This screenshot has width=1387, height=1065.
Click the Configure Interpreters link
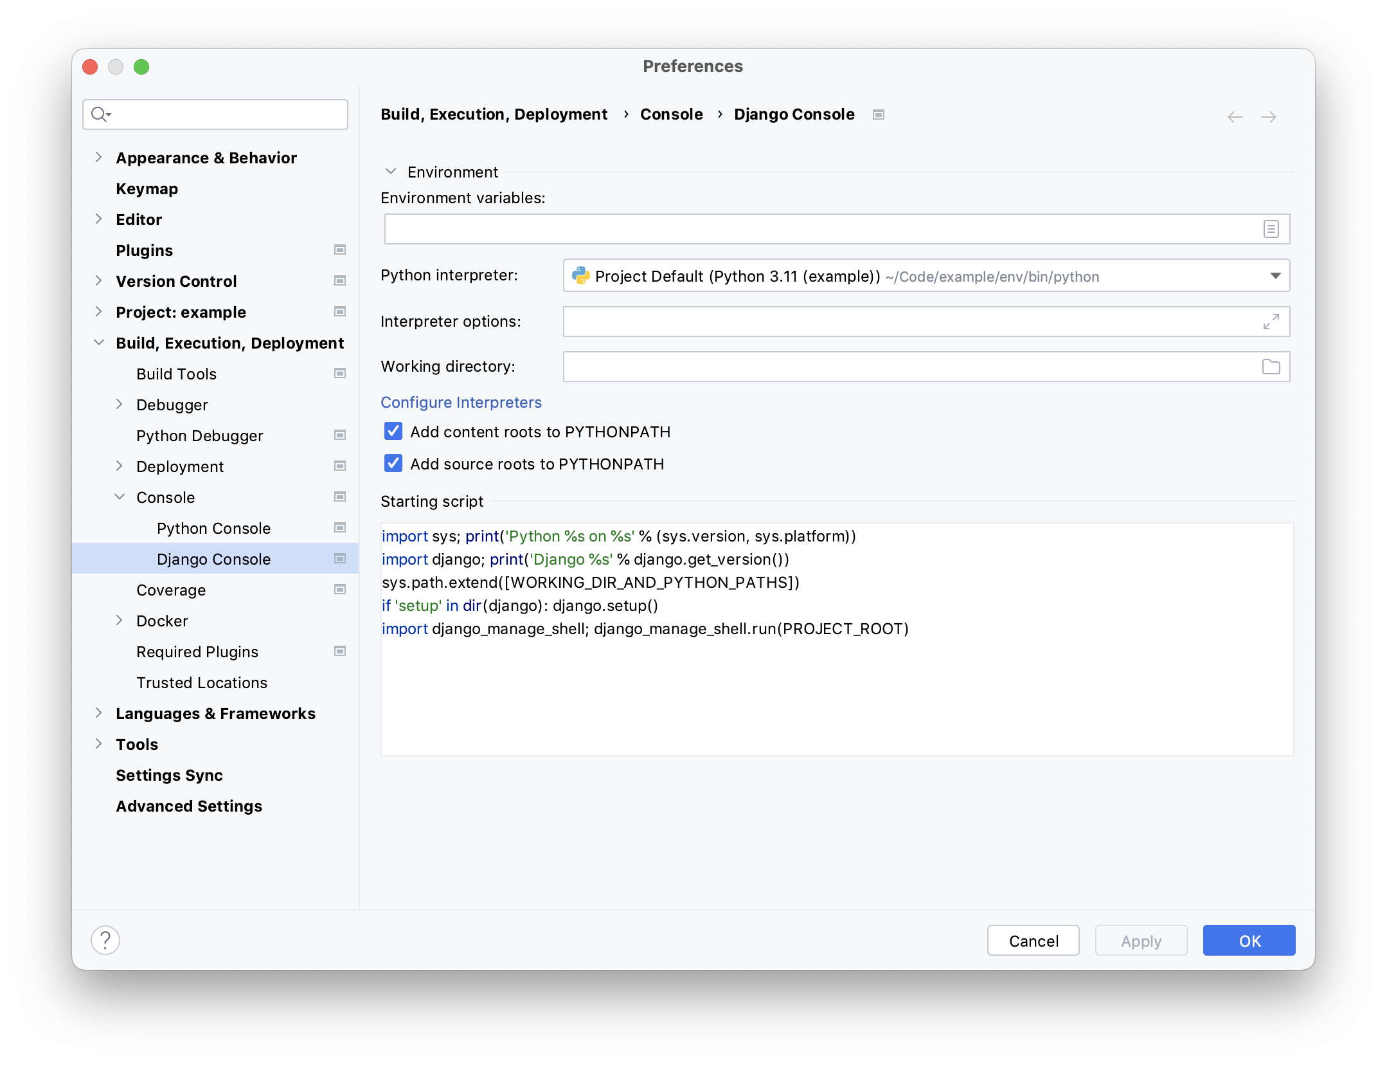[x=460, y=401]
